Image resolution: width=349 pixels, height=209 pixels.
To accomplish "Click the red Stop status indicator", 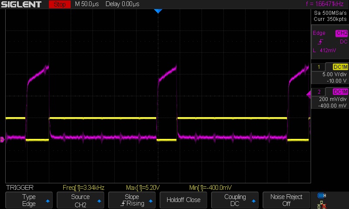I will click(60, 4).
